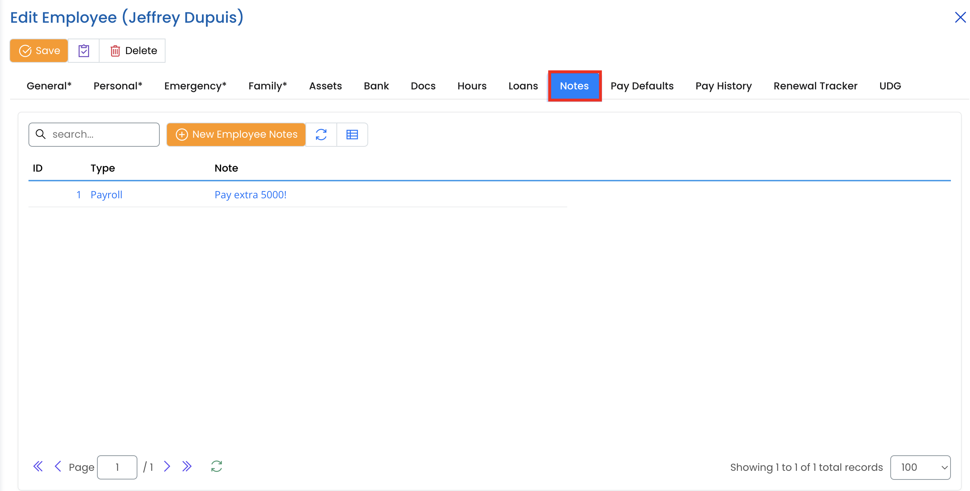Select the Emergency tab
Image resolution: width=970 pixels, height=491 pixels.
point(195,86)
